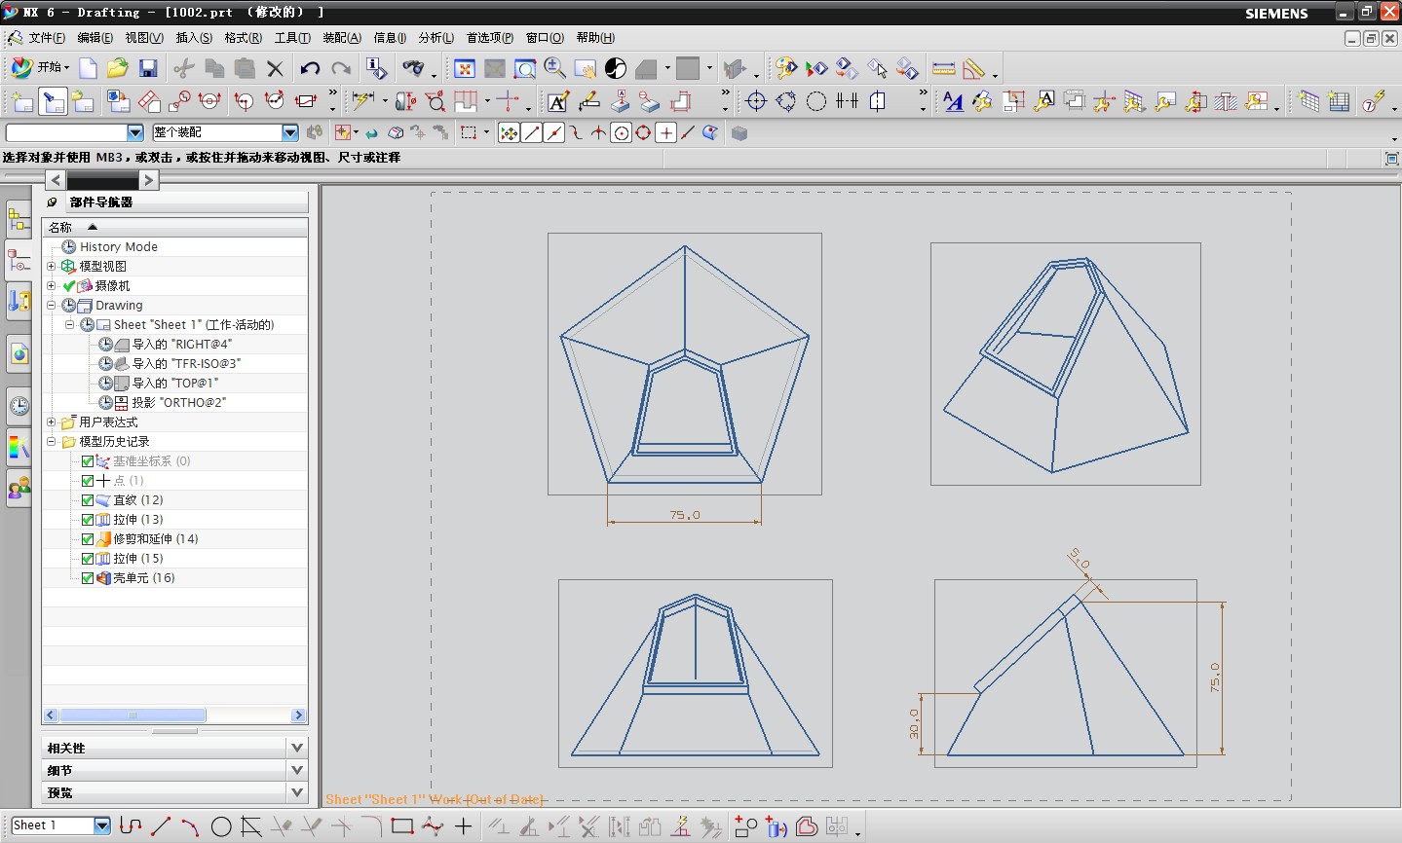The height and width of the screenshot is (843, 1402).
Task: Click the Fit view icon
Action: click(465, 68)
